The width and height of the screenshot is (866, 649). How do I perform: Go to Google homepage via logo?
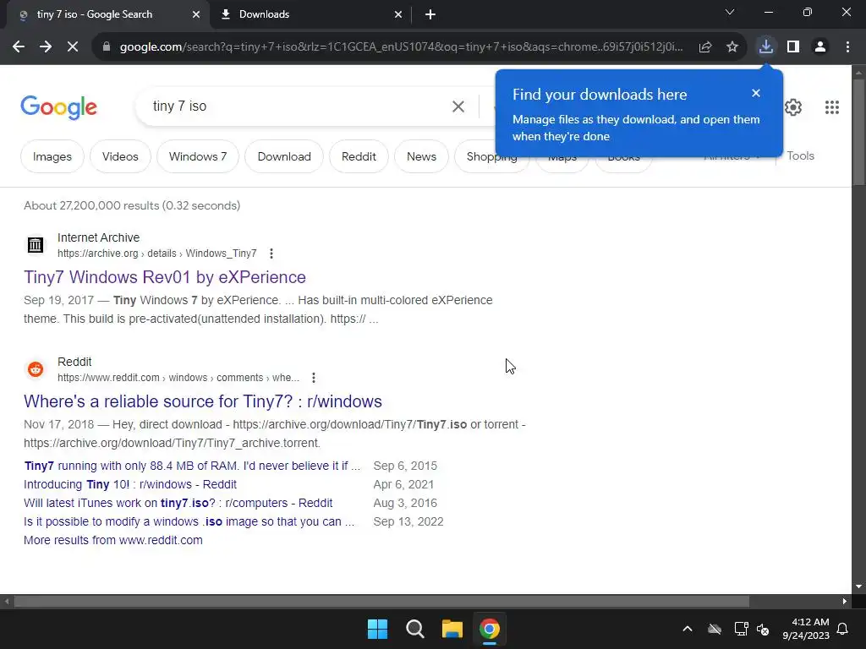[58, 107]
